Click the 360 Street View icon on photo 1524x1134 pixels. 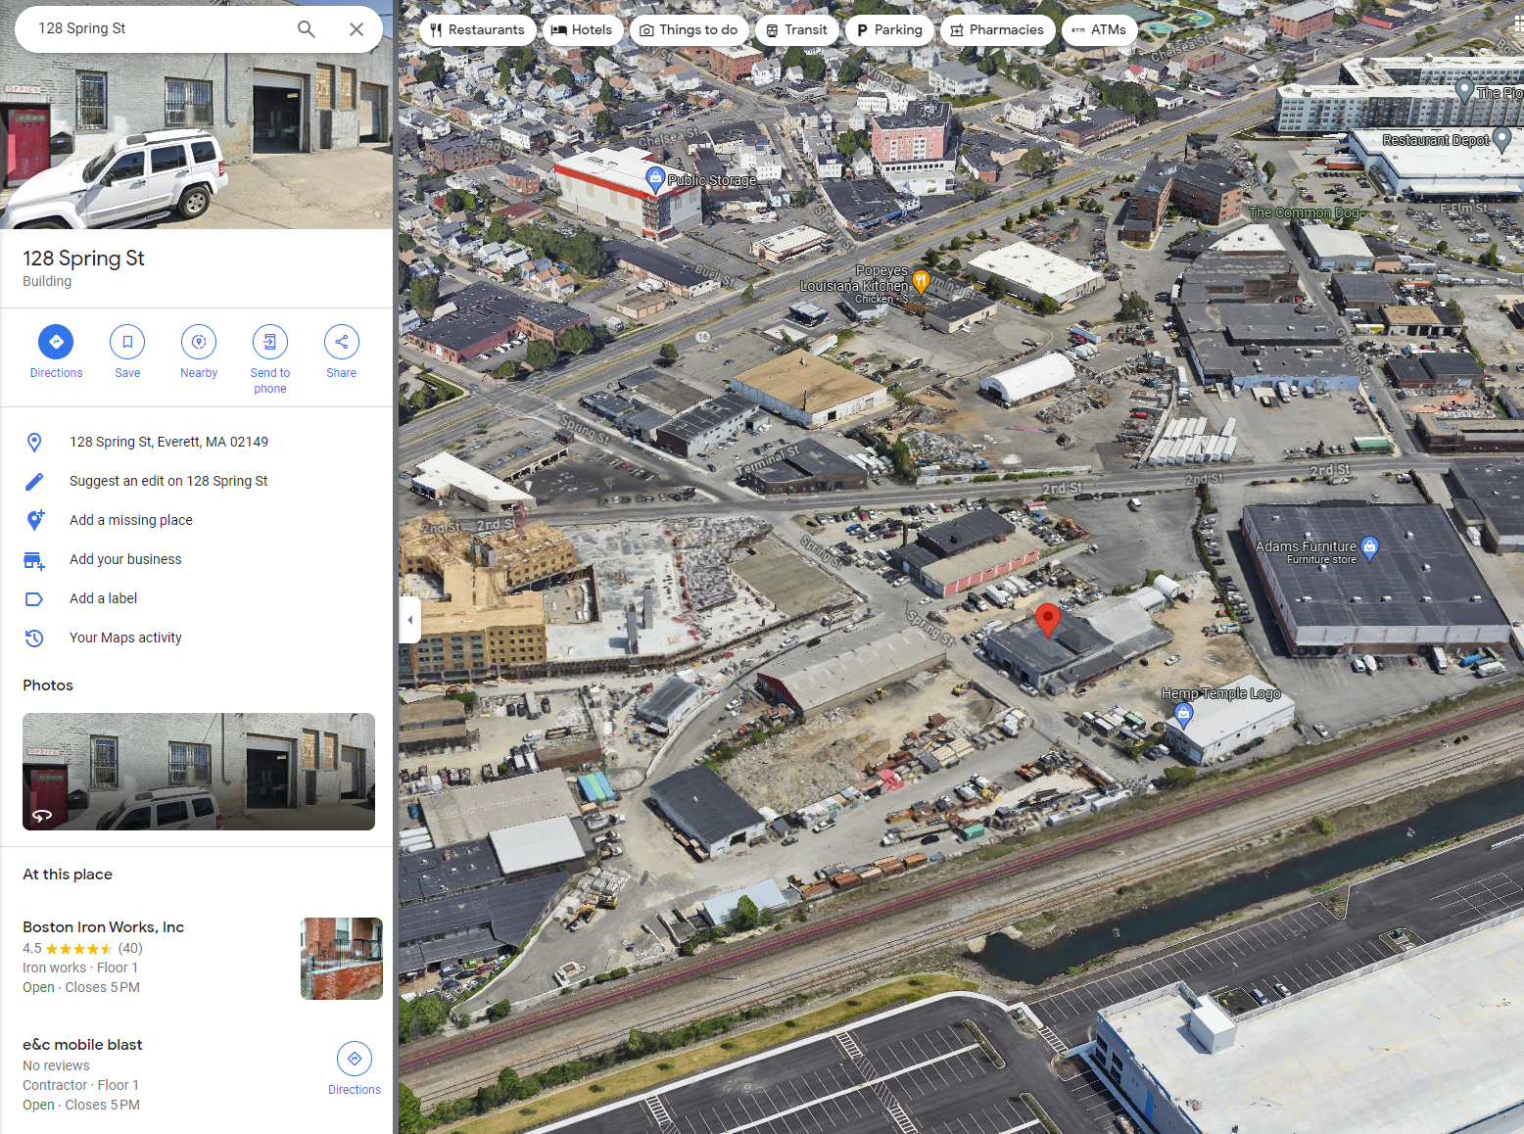42,815
